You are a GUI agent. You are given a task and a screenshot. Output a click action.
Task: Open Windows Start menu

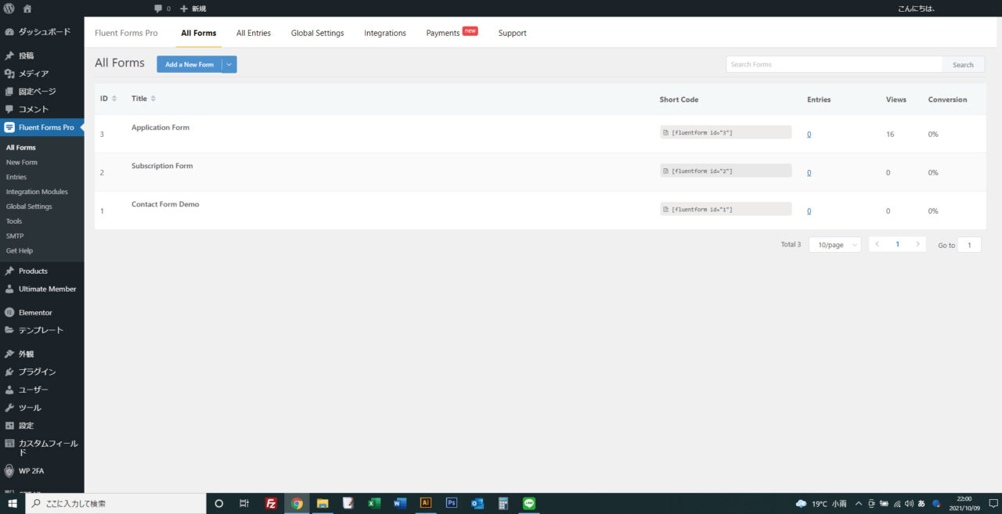13,503
